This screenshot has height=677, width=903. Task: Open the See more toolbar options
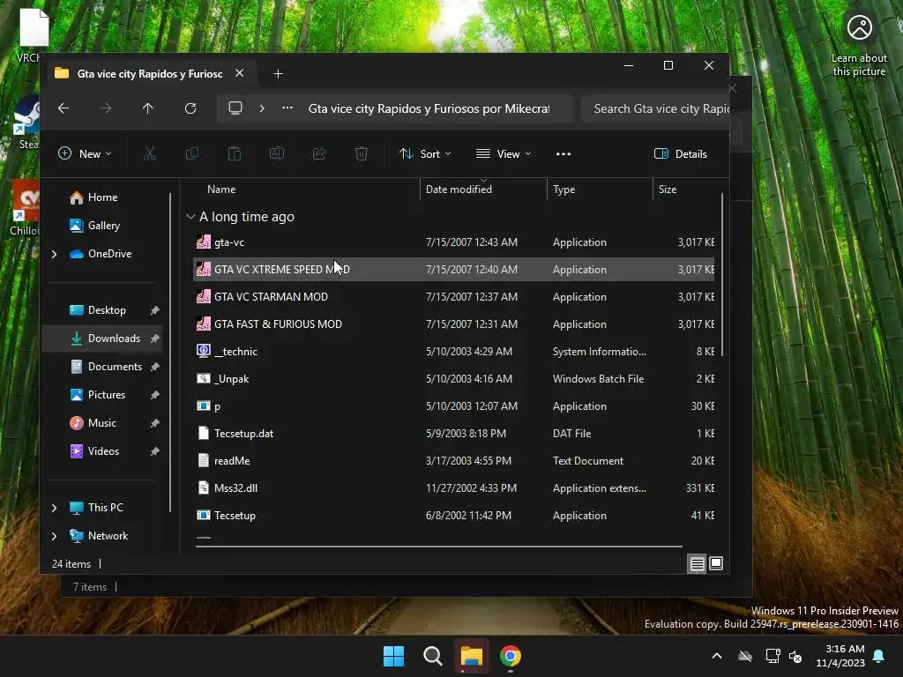pyautogui.click(x=563, y=153)
